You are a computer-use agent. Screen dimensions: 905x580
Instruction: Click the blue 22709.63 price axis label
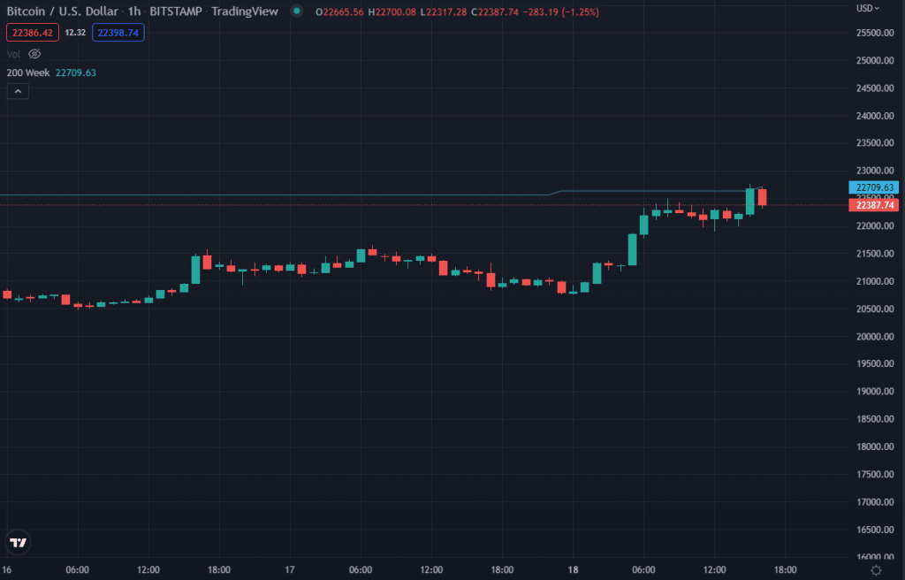pyautogui.click(x=872, y=187)
